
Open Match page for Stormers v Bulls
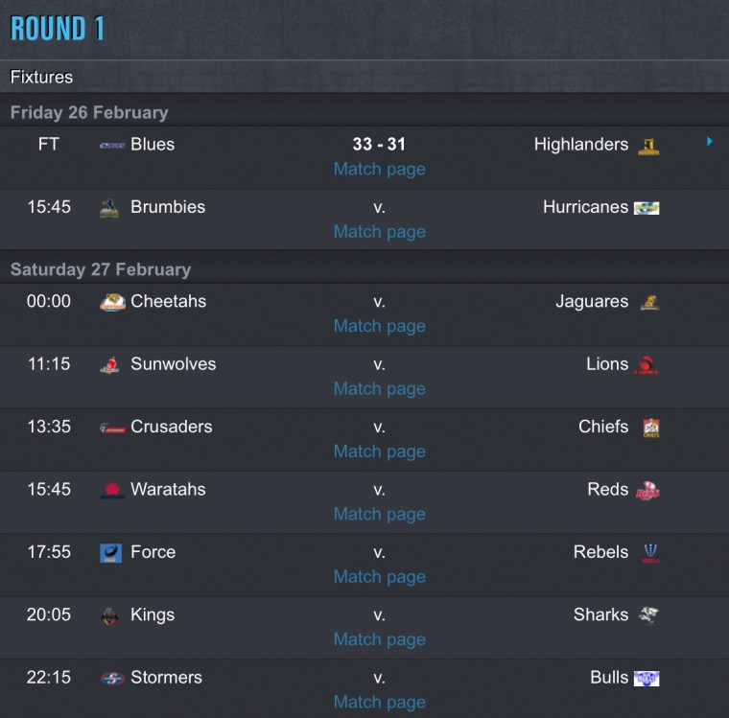coord(380,703)
